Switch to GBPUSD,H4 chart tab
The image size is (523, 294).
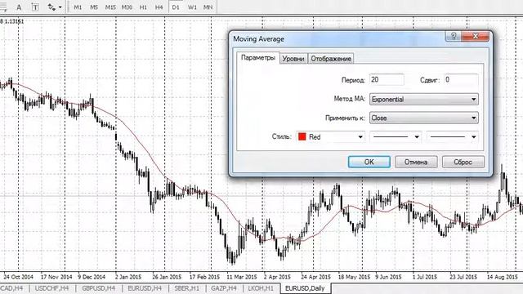click(98, 288)
